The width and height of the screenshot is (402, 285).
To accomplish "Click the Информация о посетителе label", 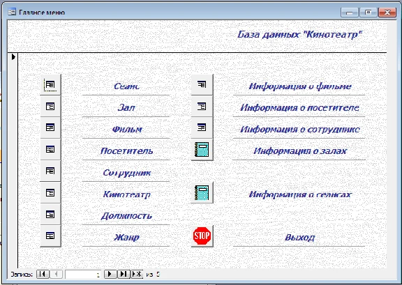I will pyautogui.click(x=299, y=108).
